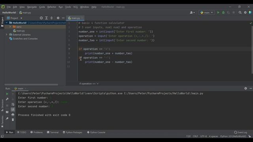This screenshot has width=253, height=142.
Task: Toggle the Project side tool window stripe
Action: pyautogui.click(x=2, y=22)
